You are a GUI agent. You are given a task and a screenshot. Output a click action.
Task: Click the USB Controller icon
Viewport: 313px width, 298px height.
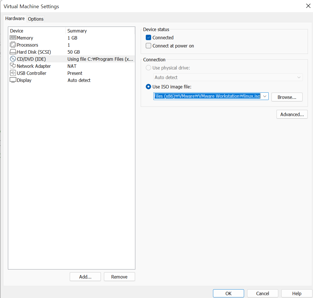[x=13, y=73]
